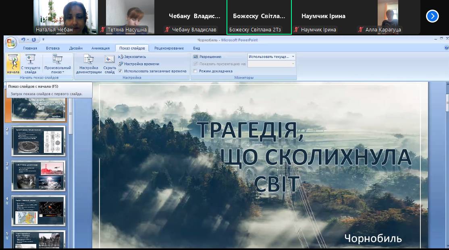The image size is (449, 250).
Task: Click the disabled Показать презентацию на dropdown
Action: point(271,64)
